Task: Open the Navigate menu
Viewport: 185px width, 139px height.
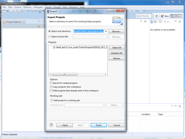Action: [x=38, y=7]
